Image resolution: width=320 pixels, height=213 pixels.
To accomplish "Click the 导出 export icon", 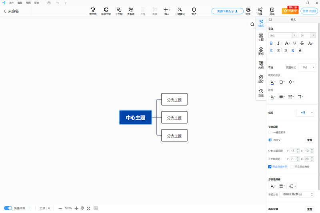I will [272, 11].
